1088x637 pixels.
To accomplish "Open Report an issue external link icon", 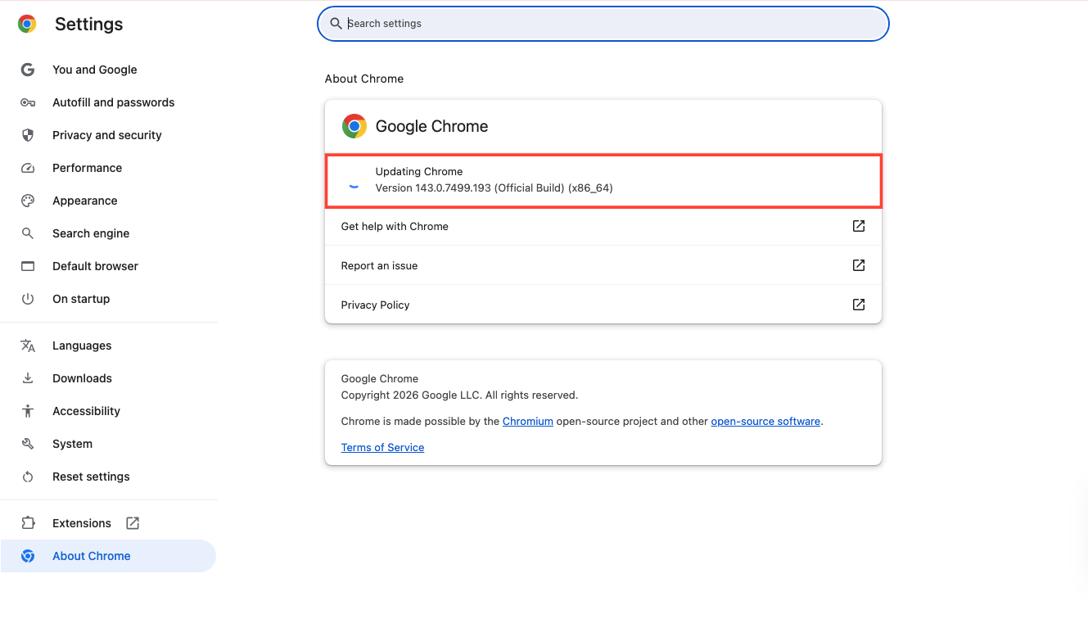I will pyautogui.click(x=859, y=265).
